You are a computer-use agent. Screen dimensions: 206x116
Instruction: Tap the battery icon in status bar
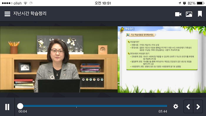(200, 3)
